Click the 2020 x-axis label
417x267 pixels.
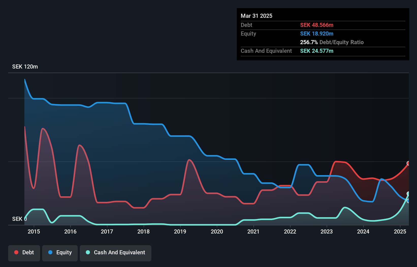217,231
